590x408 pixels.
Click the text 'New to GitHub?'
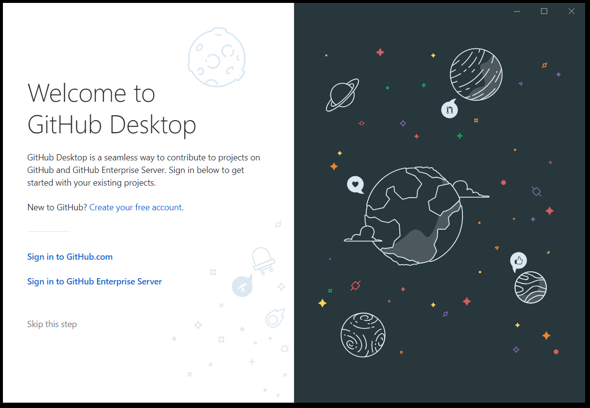[57, 207]
